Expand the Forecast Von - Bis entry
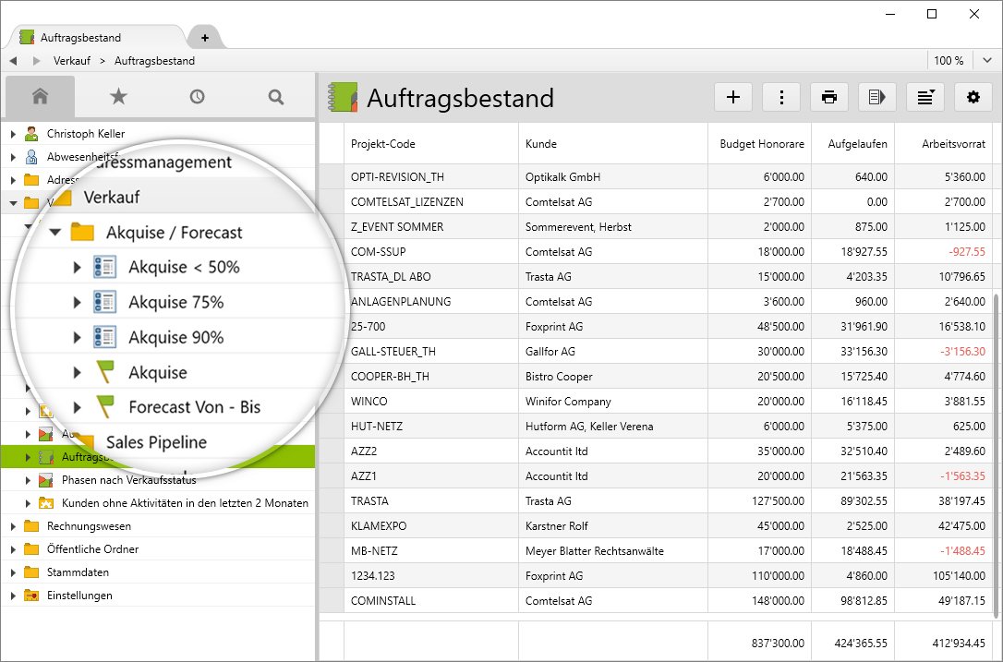 pos(78,406)
